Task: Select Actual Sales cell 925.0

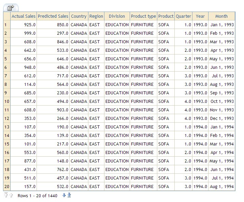Action: click(x=24, y=25)
